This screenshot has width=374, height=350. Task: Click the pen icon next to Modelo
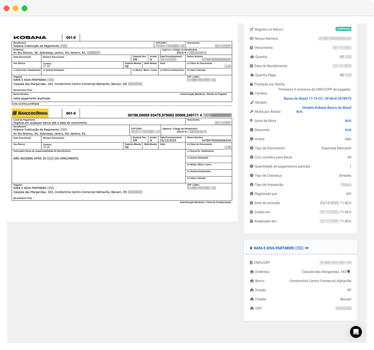(251, 102)
